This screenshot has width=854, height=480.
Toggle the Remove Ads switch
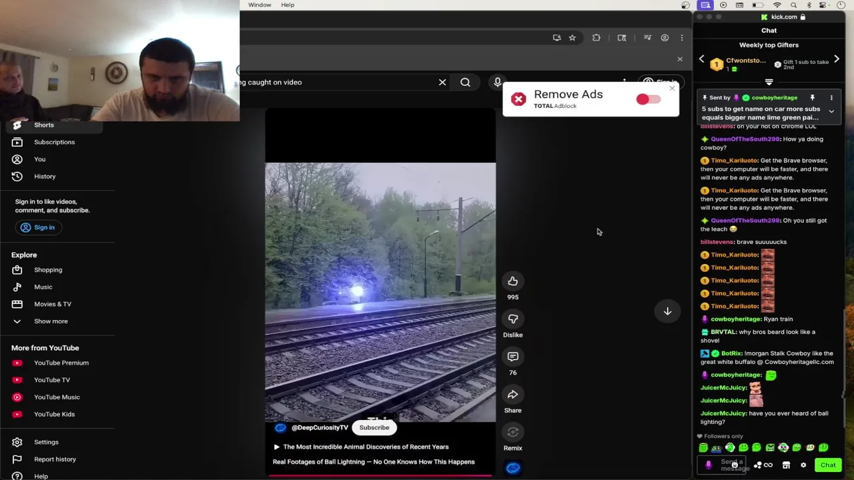(x=648, y=99)
